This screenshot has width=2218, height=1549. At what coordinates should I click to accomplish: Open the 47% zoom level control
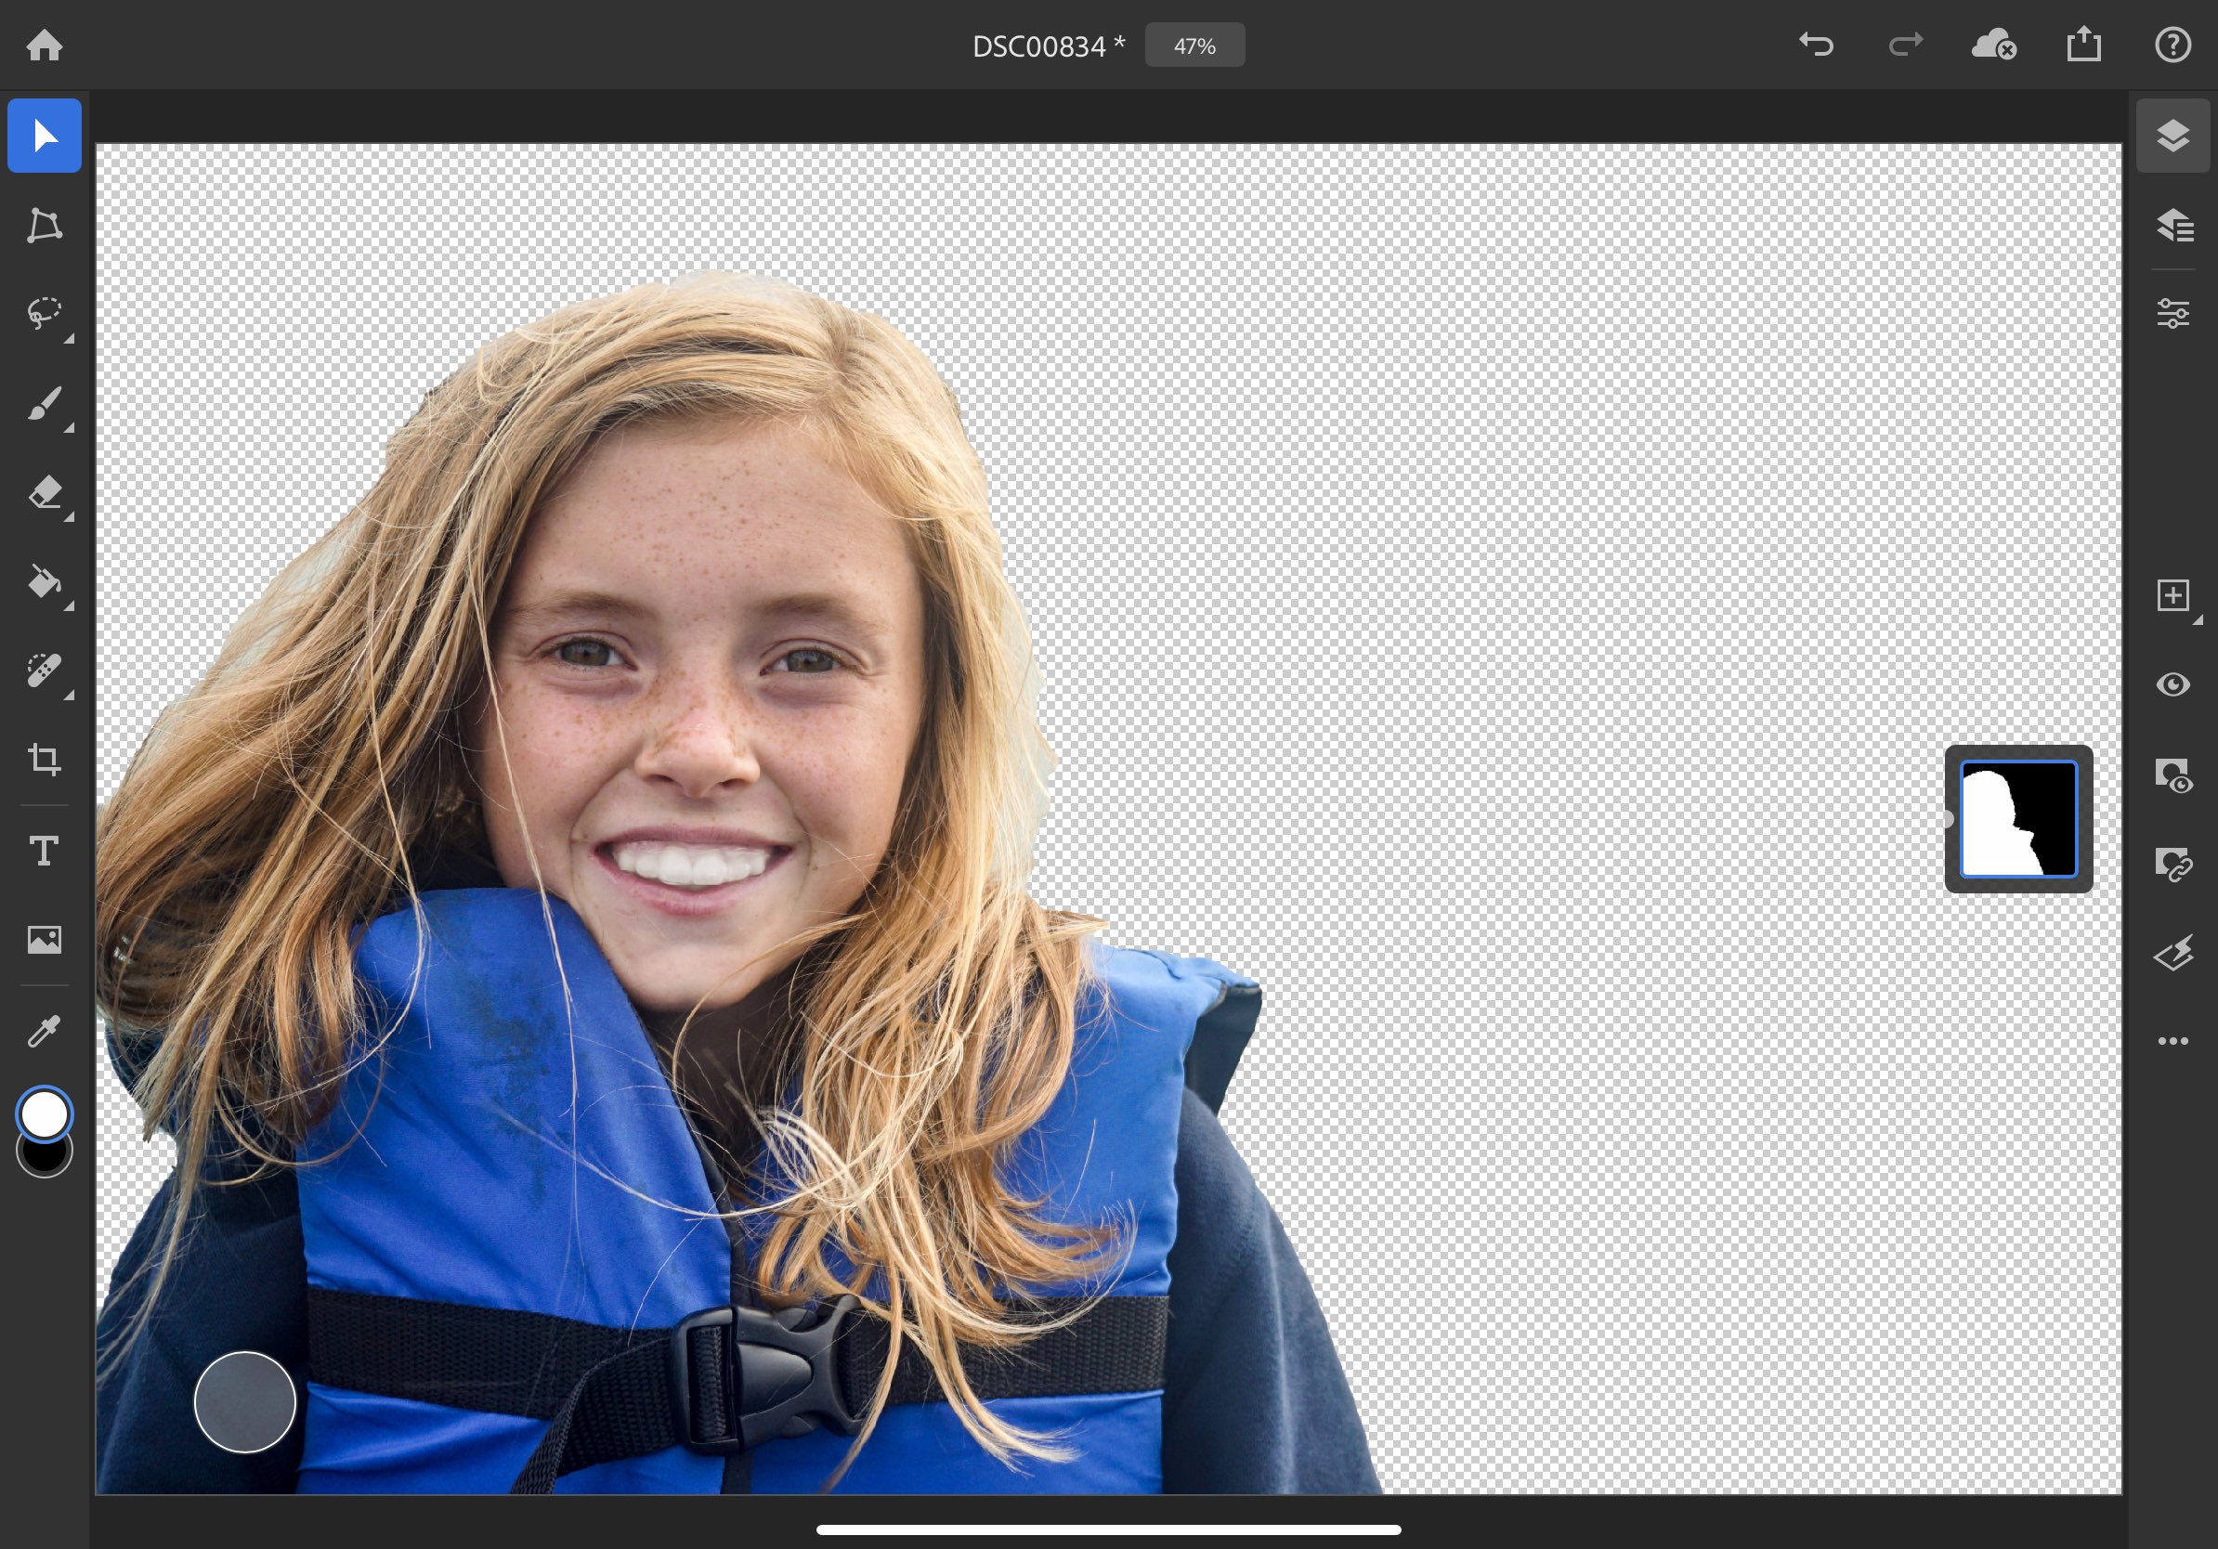pyautogui.click(x=1194, y=46)
